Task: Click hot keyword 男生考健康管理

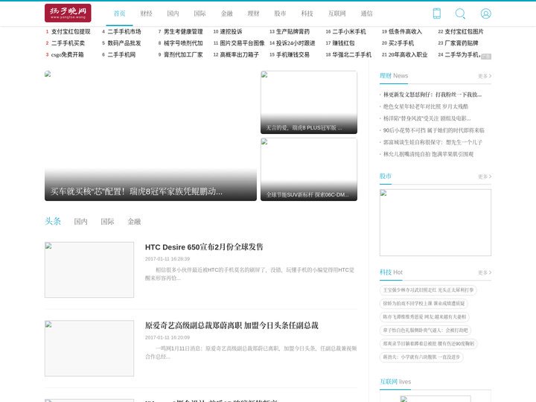Action: pyautogui.click(x=183, y=31)
